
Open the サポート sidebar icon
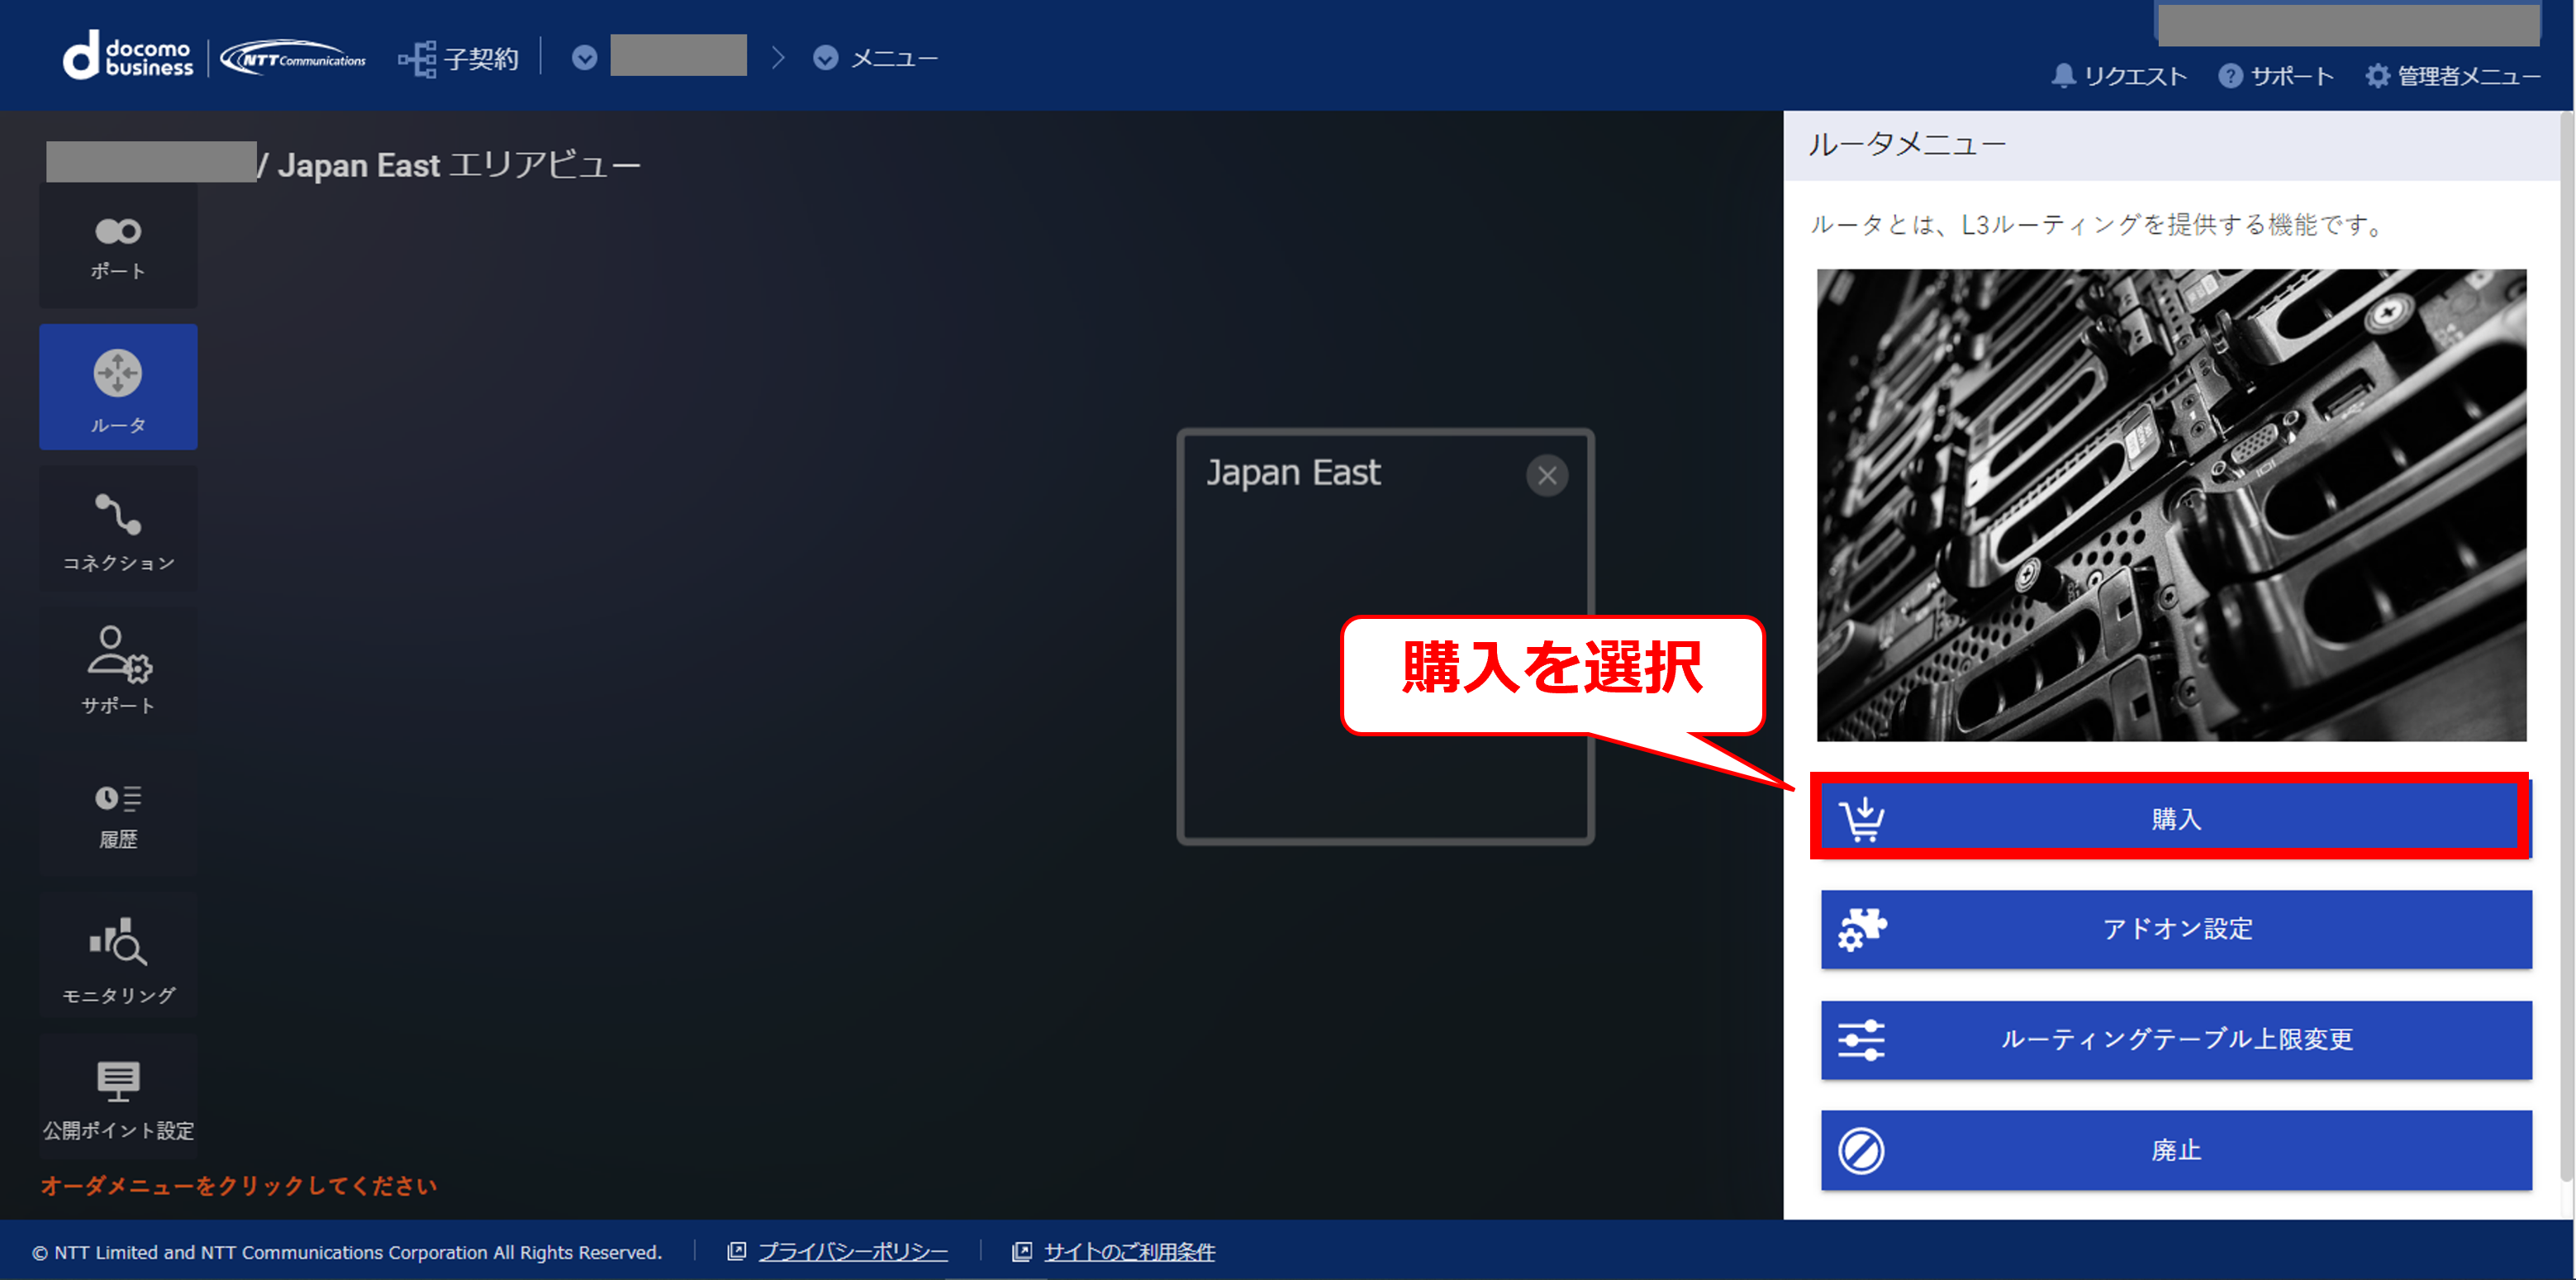click(118, 671)
